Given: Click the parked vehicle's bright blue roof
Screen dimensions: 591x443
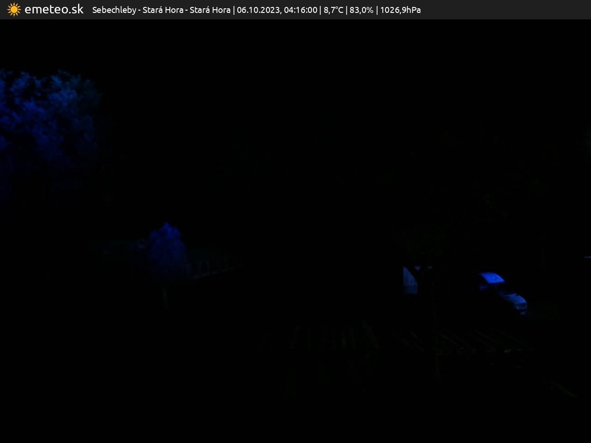Looking at the screenshot, I should coord(492,279).
